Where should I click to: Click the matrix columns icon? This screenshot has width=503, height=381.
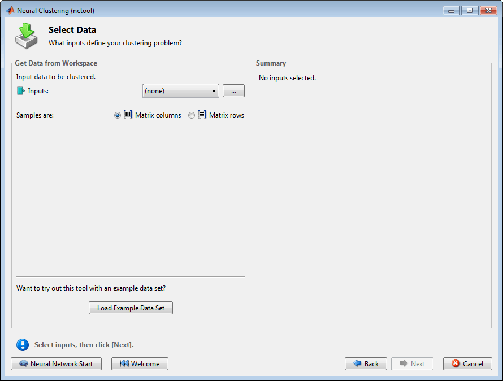point(128,115)
